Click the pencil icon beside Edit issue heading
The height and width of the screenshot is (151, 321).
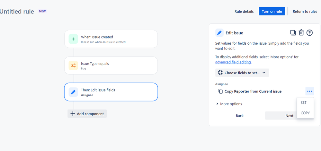pyautogui.click(x=219, y=33)
